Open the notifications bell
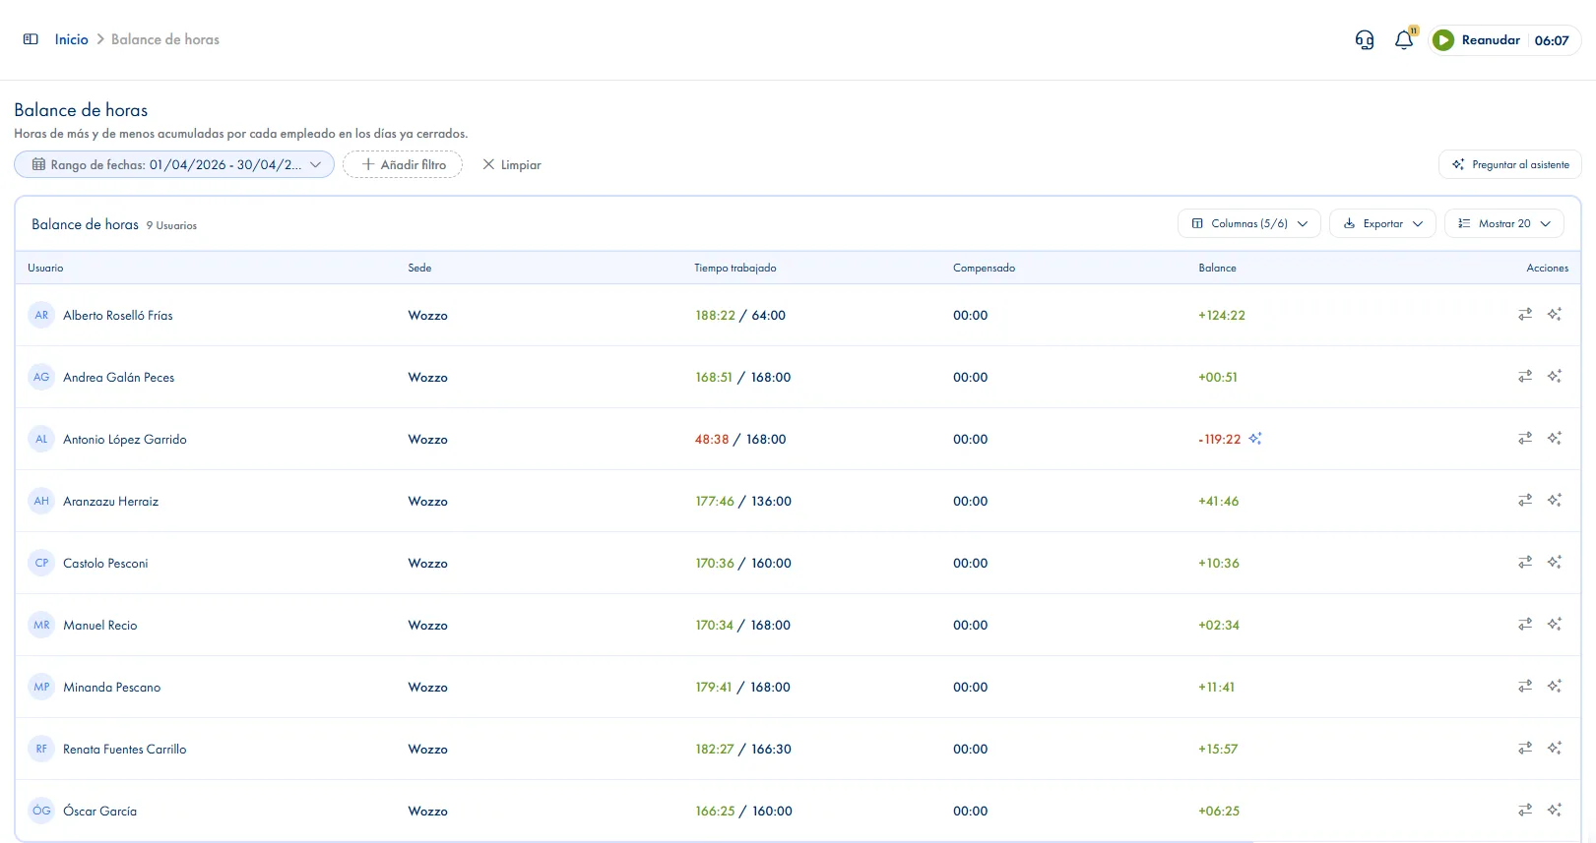This screenshot has width=1596, height=843. coord(1404,40)
